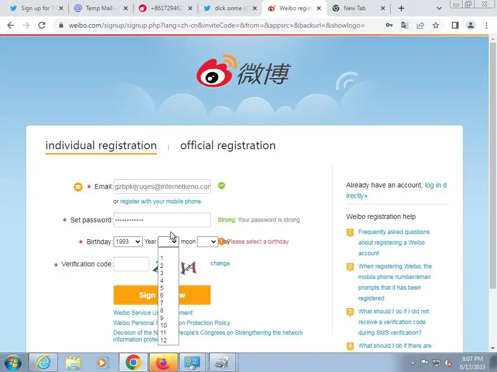Choose month 2 from the list
The image size is (497, 372).
(168, 266)
